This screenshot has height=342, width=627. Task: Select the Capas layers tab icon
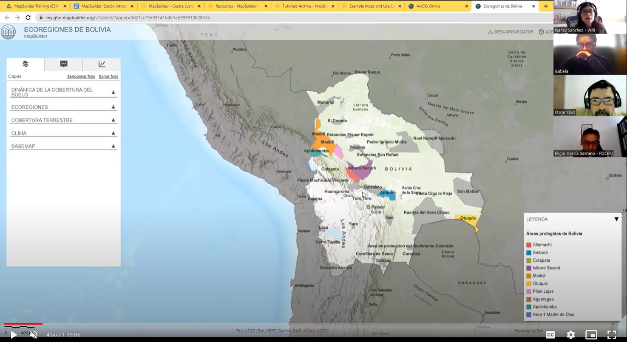pos(26,64)
